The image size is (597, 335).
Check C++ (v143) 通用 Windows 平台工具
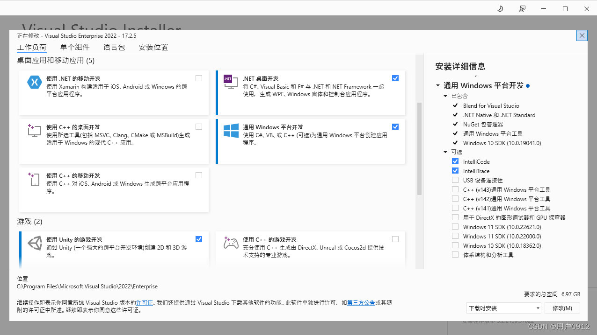(455, 189)
